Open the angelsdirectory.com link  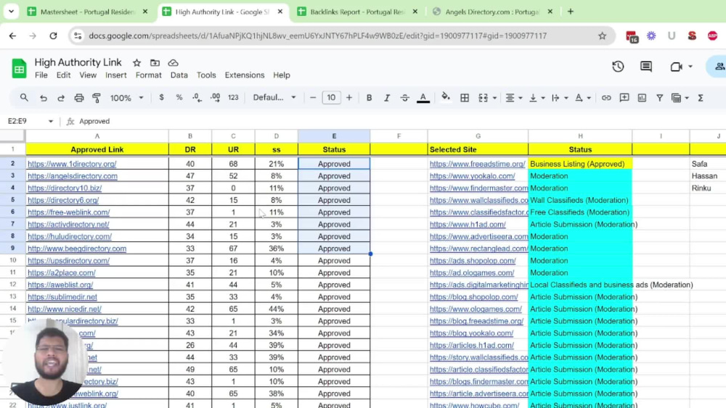(x=72, y=176)
